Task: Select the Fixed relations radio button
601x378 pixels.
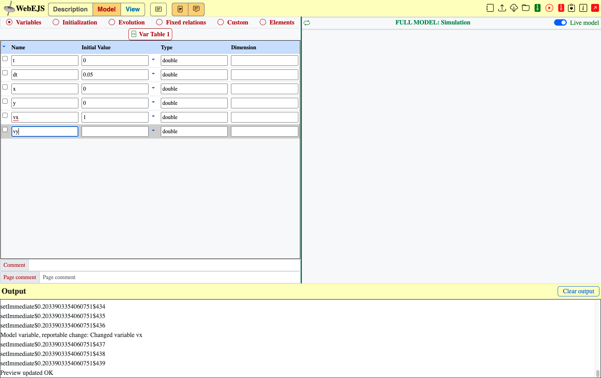Action: pos(159,22)
